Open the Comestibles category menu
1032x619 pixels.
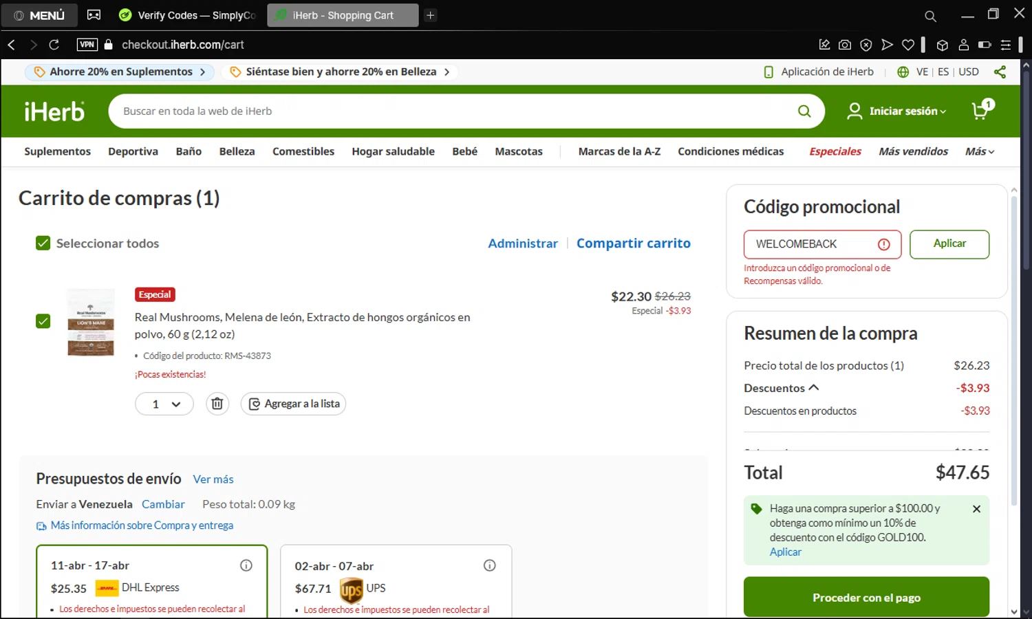(303, 151)
